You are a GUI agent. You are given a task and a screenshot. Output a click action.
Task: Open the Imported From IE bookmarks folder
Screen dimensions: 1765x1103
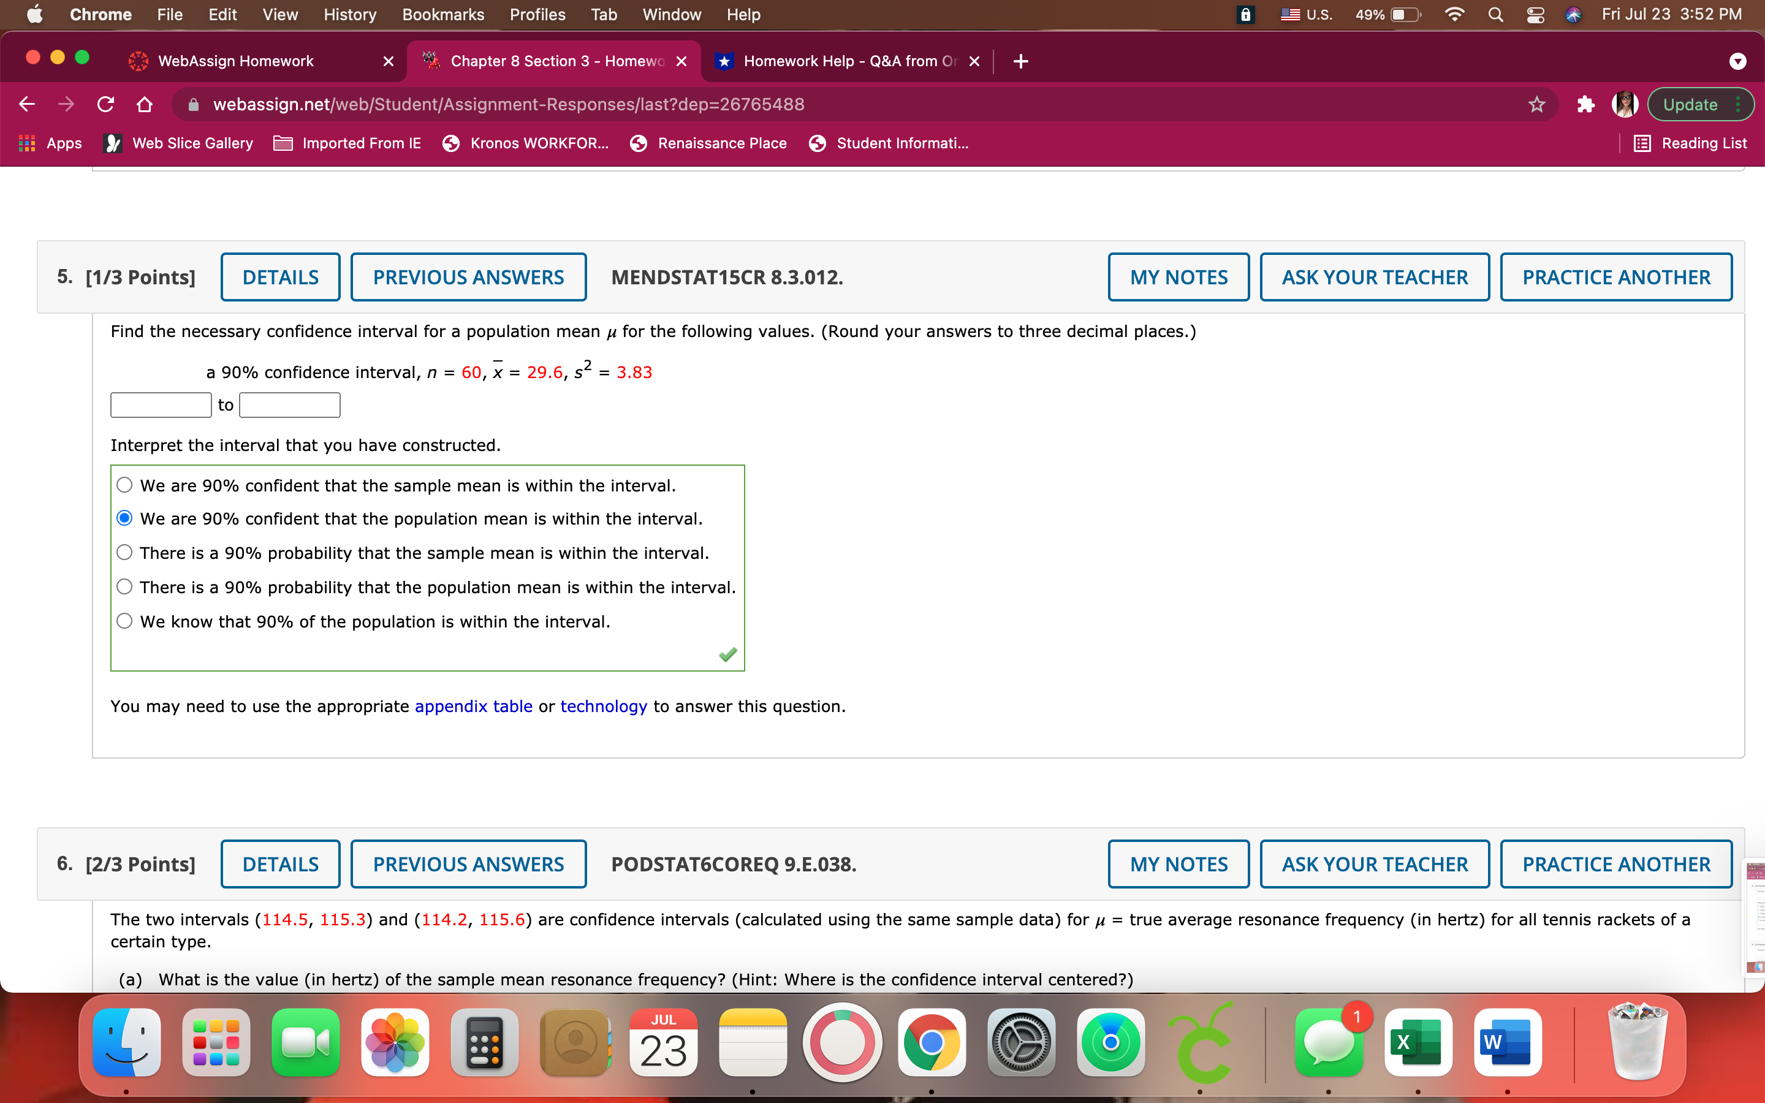coord(347,143)
